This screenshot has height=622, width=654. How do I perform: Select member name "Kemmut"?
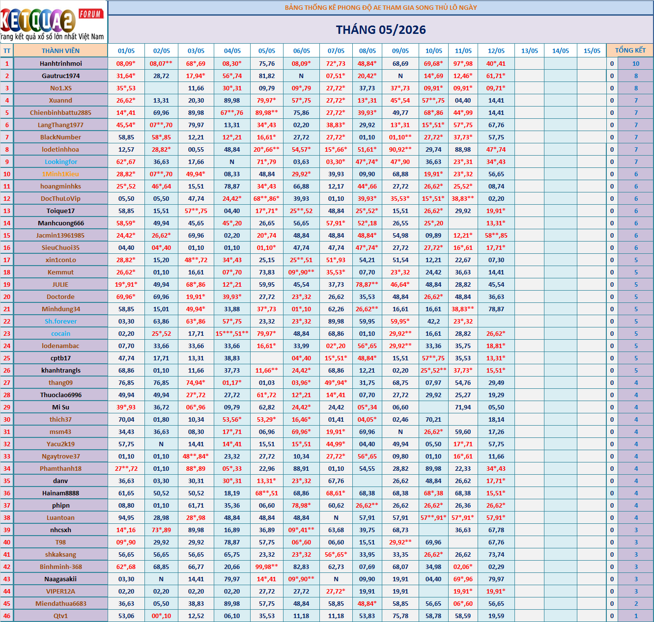pos(61,272)
